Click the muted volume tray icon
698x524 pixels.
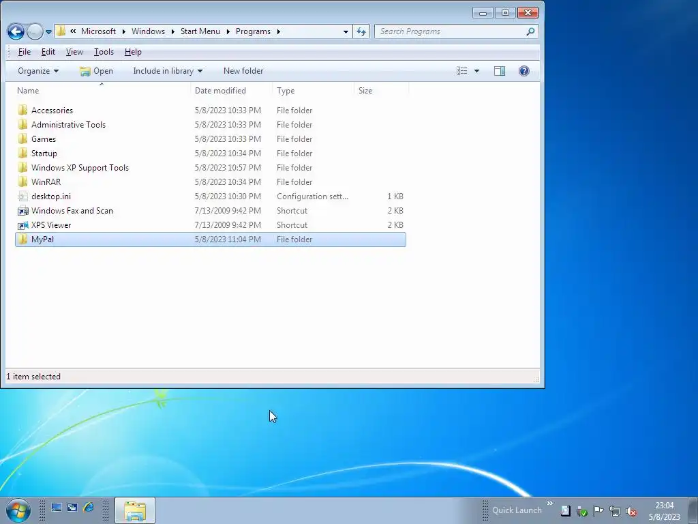click(631, 511)
